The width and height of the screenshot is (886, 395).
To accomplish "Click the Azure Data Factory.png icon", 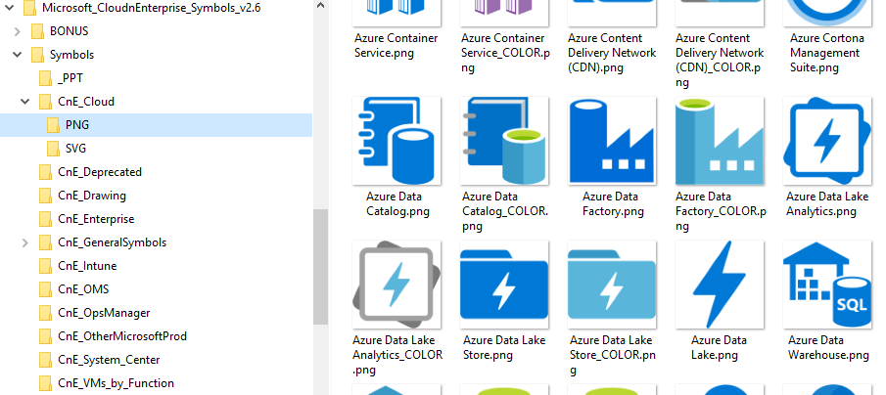I will point(612,139).
